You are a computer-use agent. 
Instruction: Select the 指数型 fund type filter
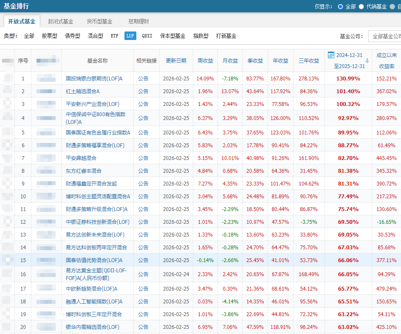[x=200, y=36]
